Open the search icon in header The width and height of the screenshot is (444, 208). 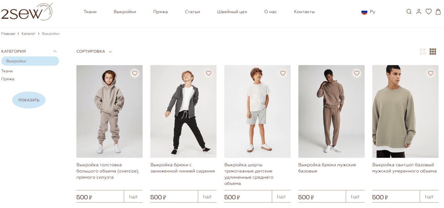click(409, 12)
